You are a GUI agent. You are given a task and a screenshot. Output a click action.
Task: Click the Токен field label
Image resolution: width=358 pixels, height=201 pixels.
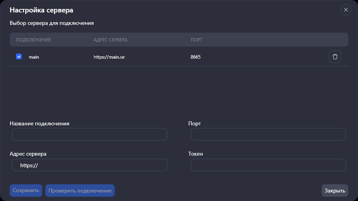click(x=195, y=154)
